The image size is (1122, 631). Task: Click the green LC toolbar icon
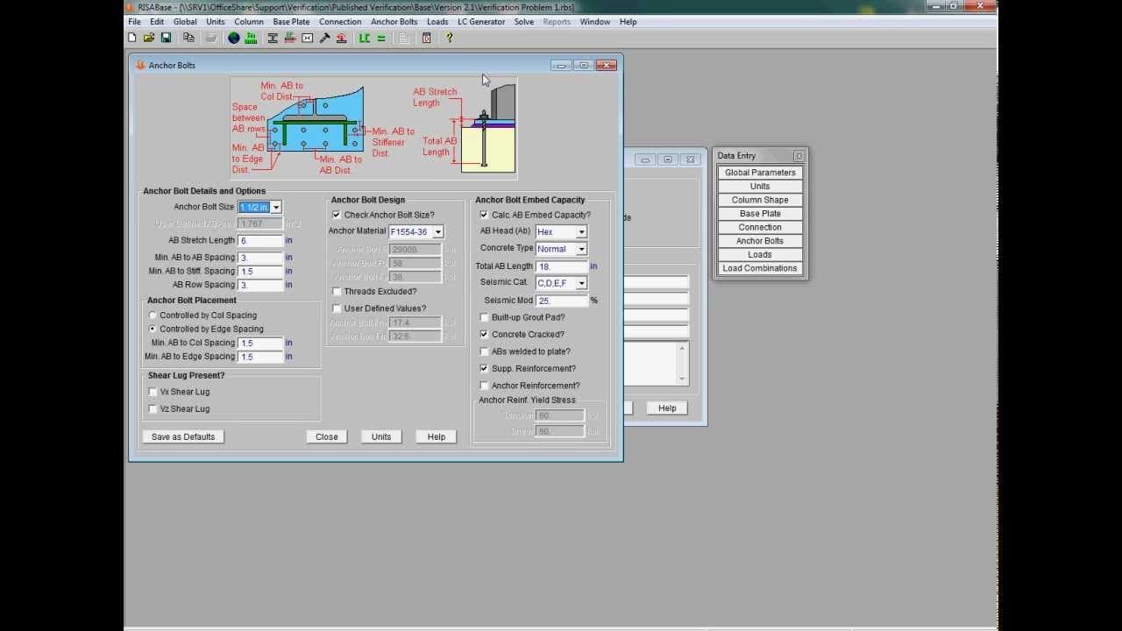[364, 38]
